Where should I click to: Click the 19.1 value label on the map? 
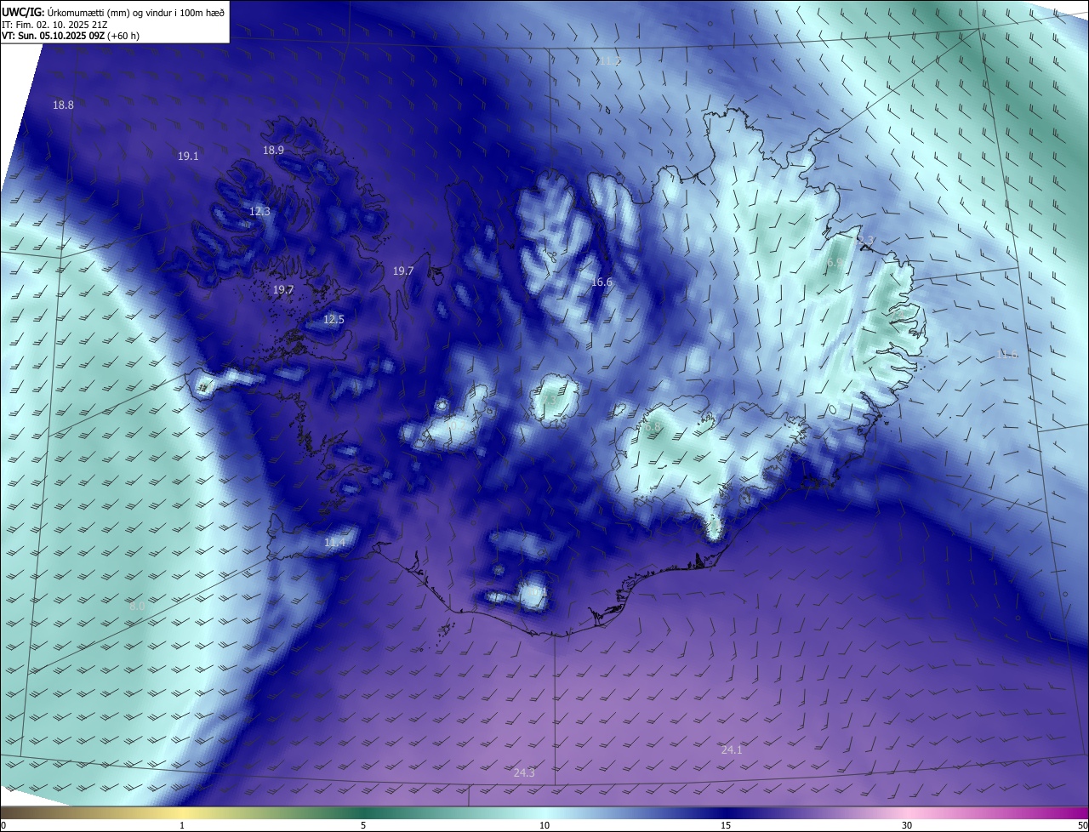tap(188, 157)
